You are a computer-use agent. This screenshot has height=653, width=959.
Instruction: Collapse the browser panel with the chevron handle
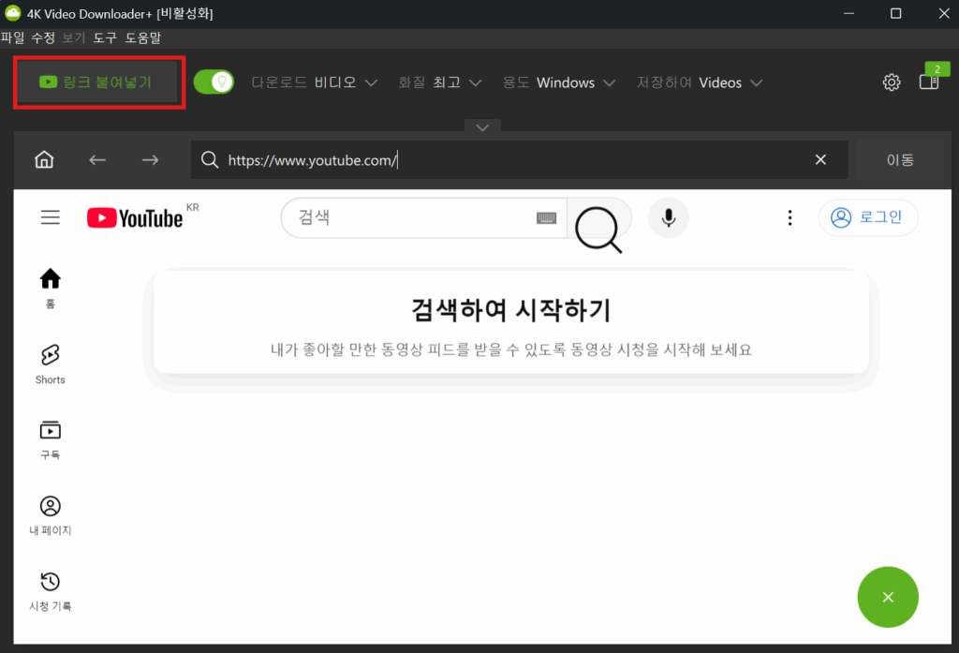[x=482, y=126]
